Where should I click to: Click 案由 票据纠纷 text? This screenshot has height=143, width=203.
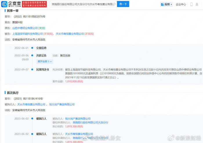17,22
